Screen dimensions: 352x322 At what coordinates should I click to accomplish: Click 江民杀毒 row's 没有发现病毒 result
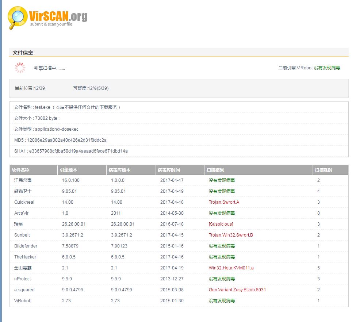pyautogui.click(x=222, y=180)
